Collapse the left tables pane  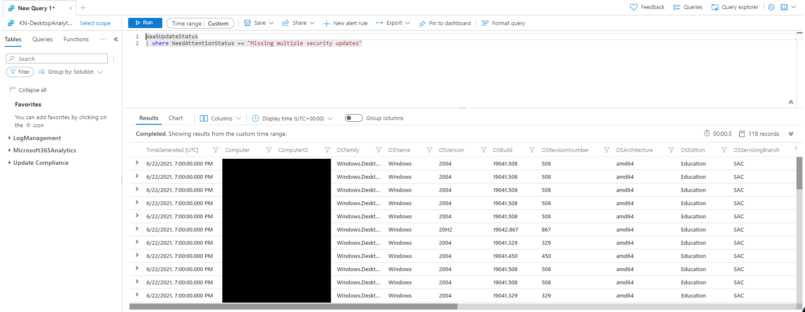[116, 39]
